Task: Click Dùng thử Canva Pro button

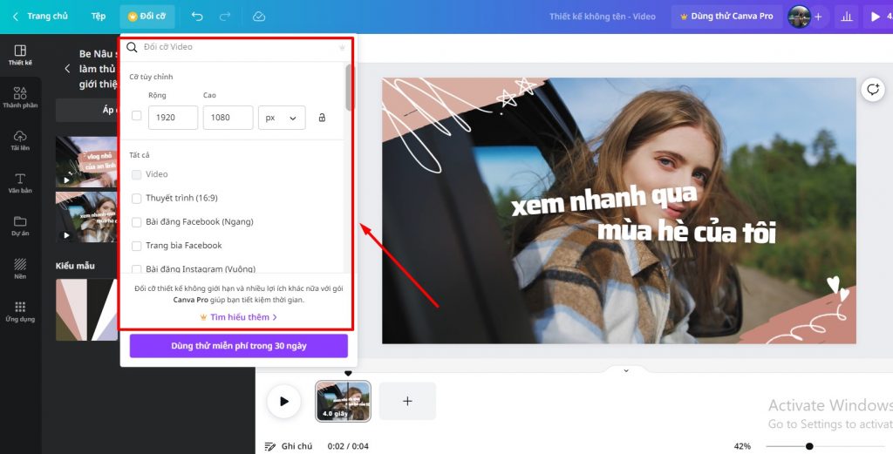Action: pyautogui.click(x=726, y=17)
